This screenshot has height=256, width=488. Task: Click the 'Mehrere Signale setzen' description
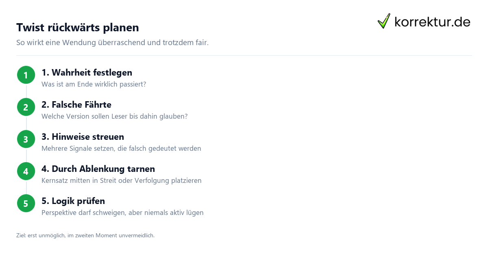[122, 149]
